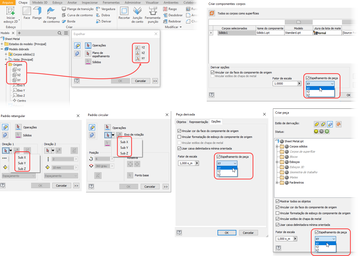Open help in the Espelhar dialog
The image size is (358, 256).
coord(77,81)
